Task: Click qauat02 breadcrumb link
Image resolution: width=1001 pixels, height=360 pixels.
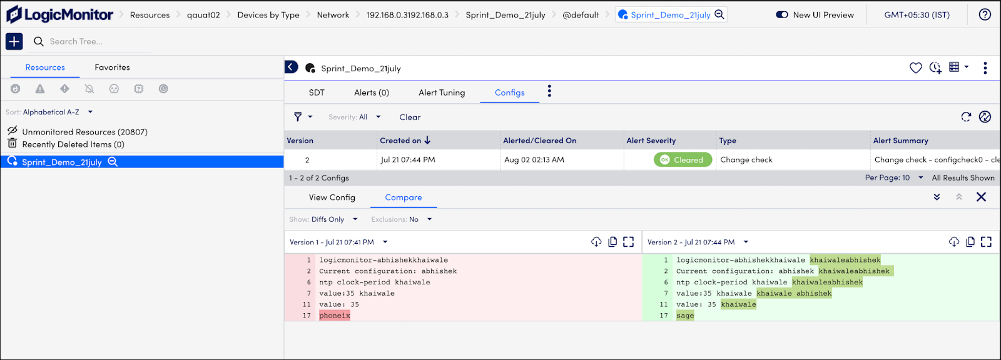Action: (x=203, y=14)
